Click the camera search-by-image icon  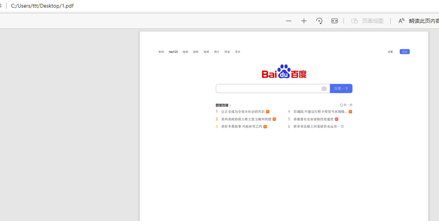(324, 88)
